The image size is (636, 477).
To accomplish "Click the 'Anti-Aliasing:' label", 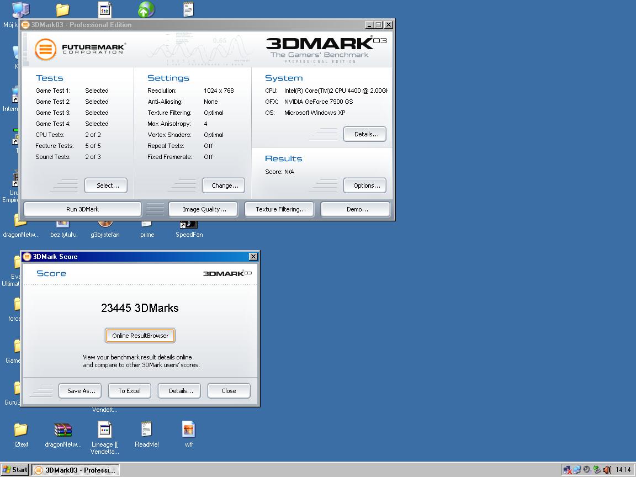I will pos(165,102).
